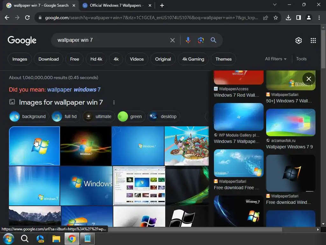View site security lock icon
This screenshot has height=245, width=326.
40,18
